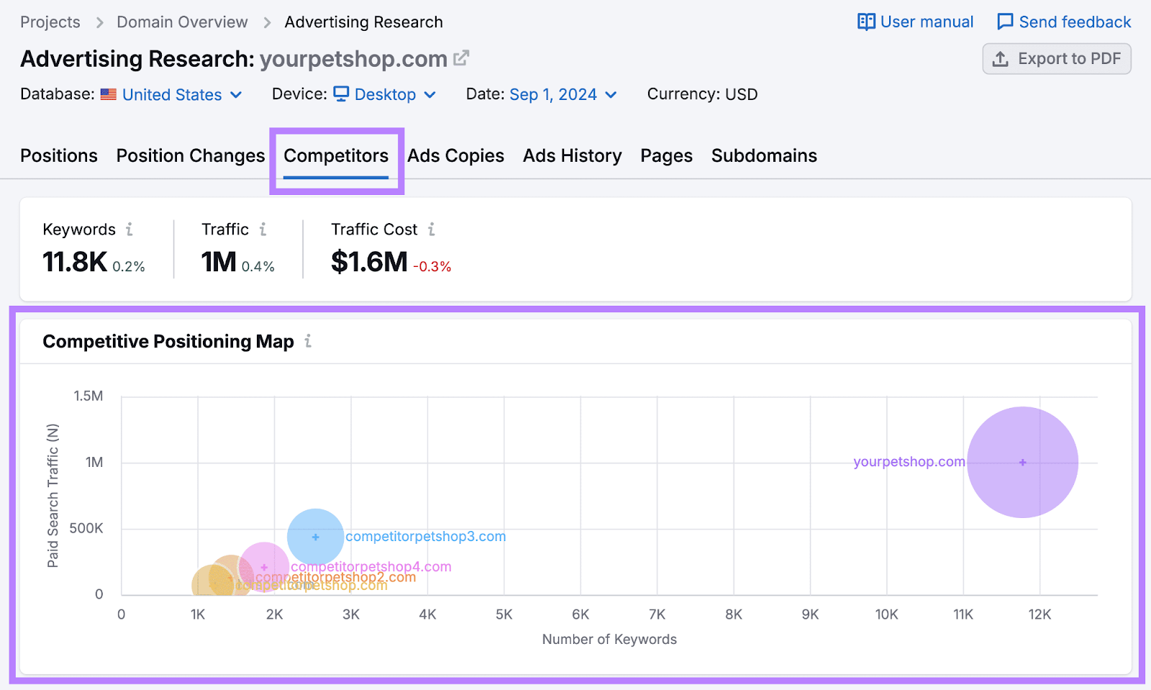
Task: Click the yourpetshop.com bubble on the map
Action: pyautogui.click(x=1022, y=461)
